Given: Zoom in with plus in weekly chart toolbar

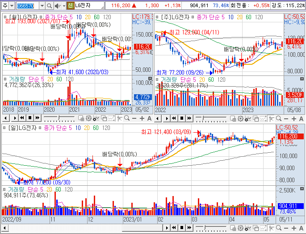Looking at the screenshot, I should (293, 118).
